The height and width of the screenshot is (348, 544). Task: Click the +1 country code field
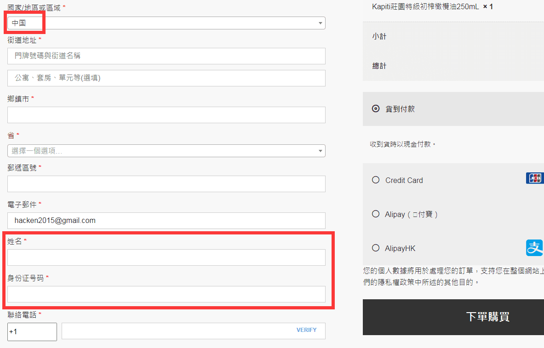(x=32, y=332)
